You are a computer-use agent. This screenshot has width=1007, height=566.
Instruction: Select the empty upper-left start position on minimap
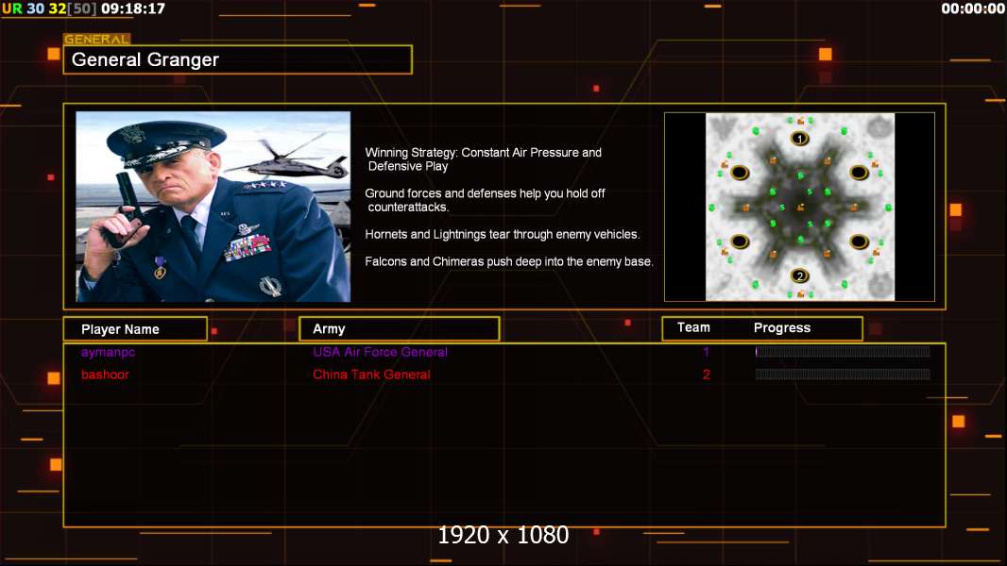tap(740, 173)
